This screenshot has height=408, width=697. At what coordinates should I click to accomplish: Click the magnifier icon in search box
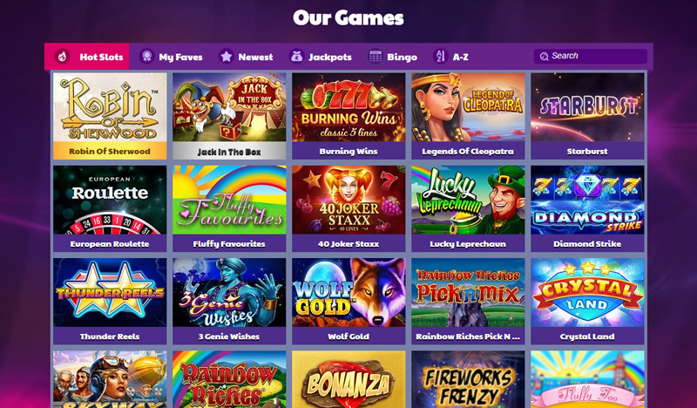click(x=544, y=57)
